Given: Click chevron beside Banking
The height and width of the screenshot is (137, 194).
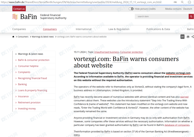Looking at the screenshot, I should [x=16, y=84].
